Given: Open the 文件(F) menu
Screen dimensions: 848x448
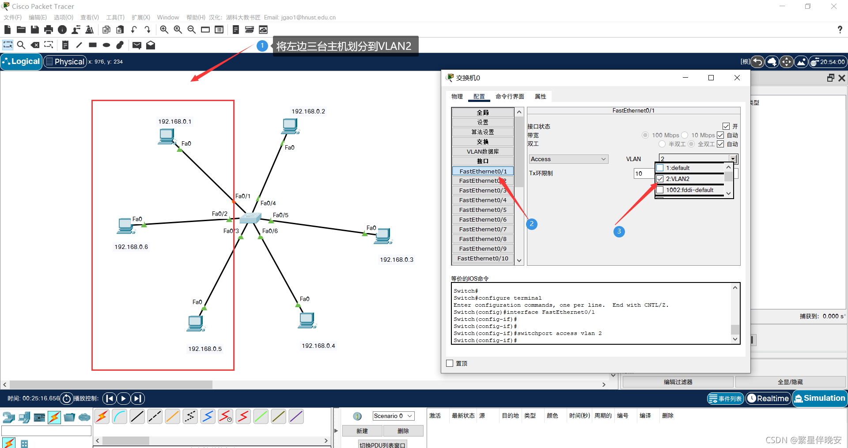Looking at the screenshot, I should pos(13,17).
